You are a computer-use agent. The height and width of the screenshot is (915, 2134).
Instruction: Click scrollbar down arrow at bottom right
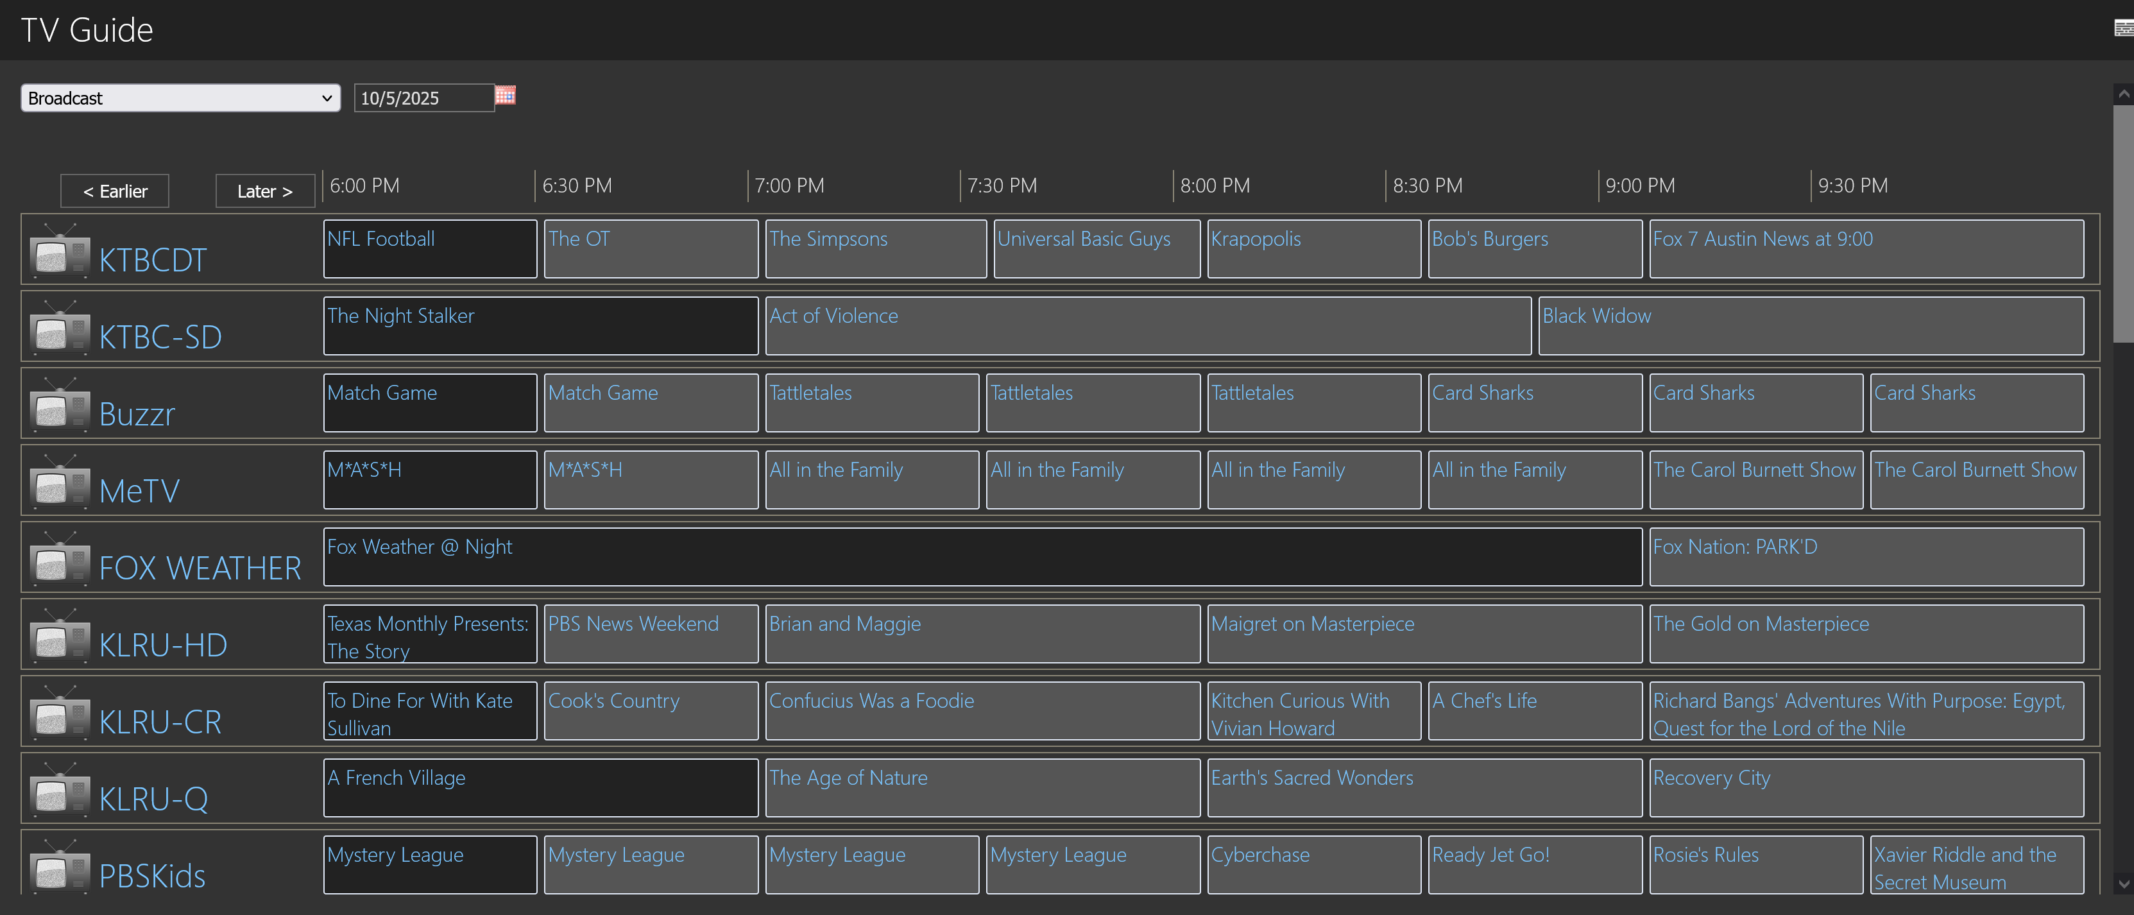tap(2123, 884)
